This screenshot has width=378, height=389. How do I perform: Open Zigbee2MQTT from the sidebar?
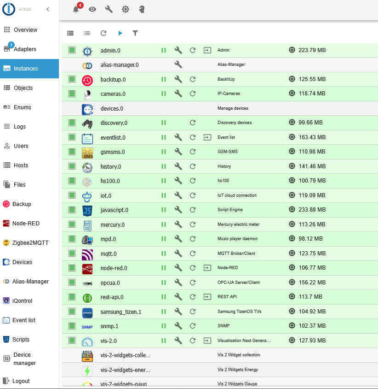click(x=29, y=242)
